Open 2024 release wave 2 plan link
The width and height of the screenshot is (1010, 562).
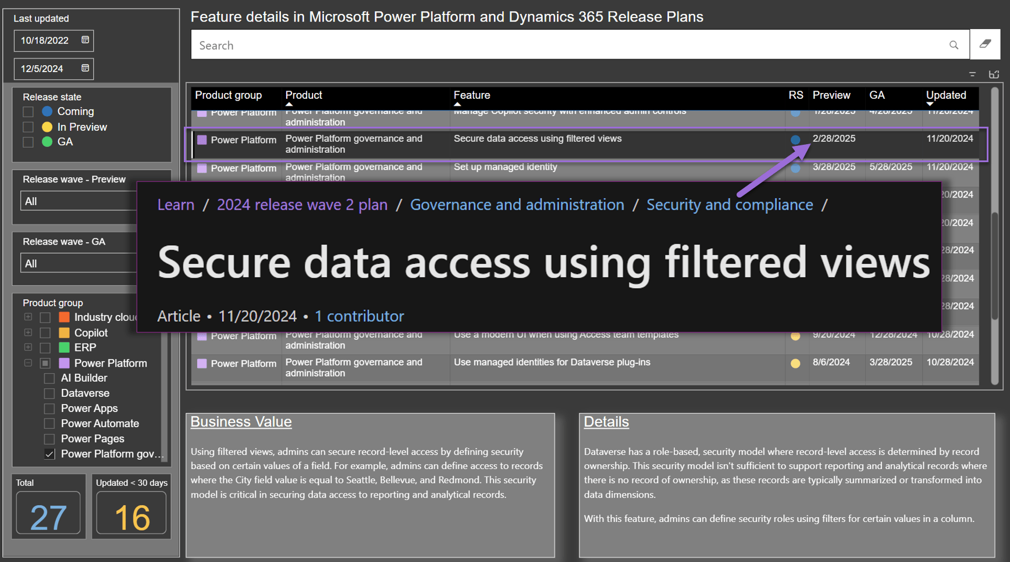tap(302, 205)
